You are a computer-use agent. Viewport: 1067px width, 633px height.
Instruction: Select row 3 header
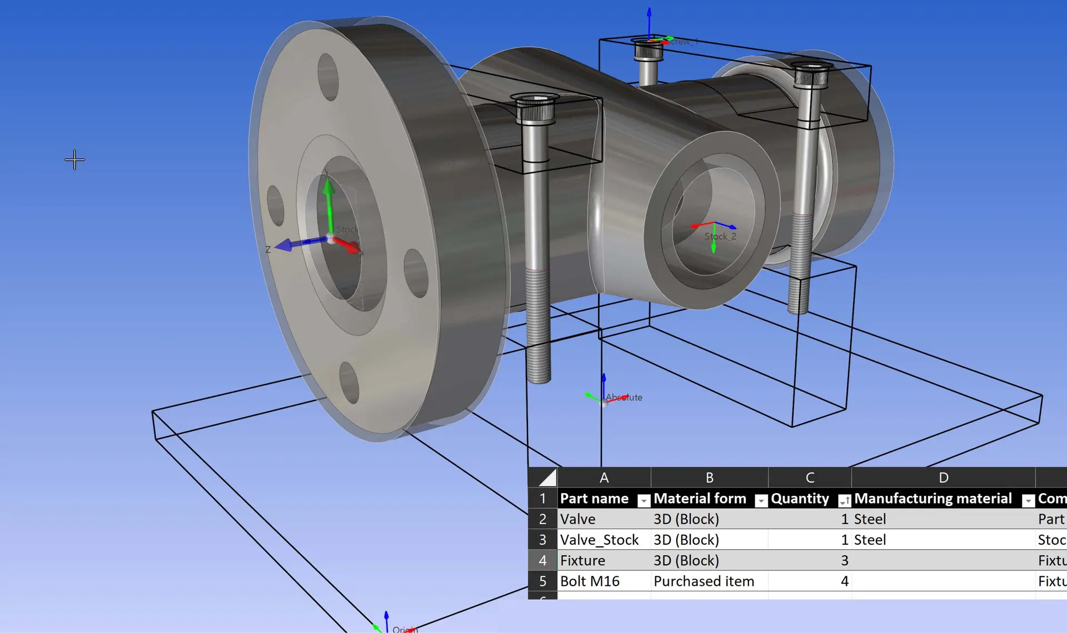[543, 540]
